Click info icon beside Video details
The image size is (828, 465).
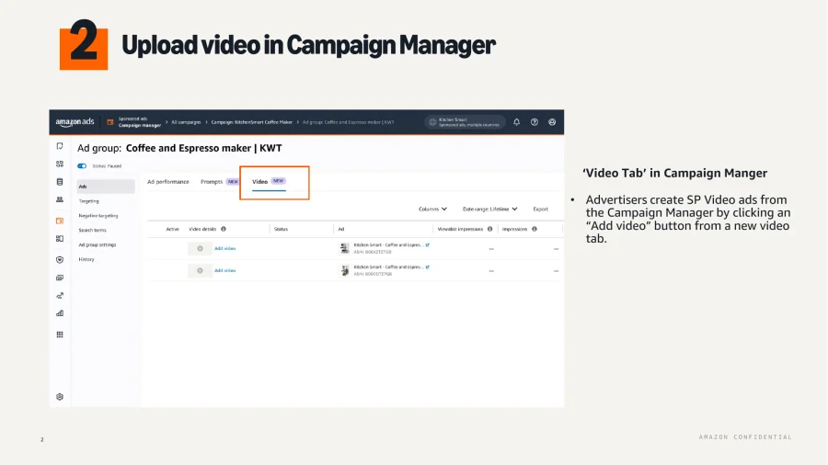point(224,229)
